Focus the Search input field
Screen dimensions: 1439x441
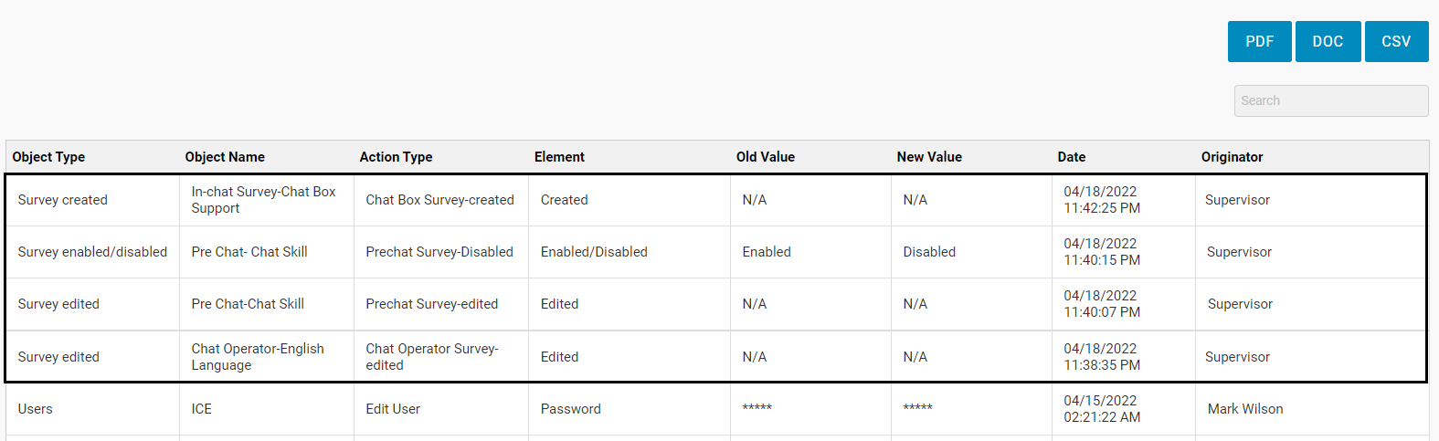click(x=1330, y=101)
